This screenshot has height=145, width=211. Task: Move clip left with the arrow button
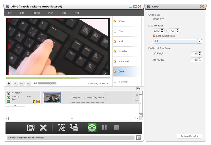(x=137, y=95)
